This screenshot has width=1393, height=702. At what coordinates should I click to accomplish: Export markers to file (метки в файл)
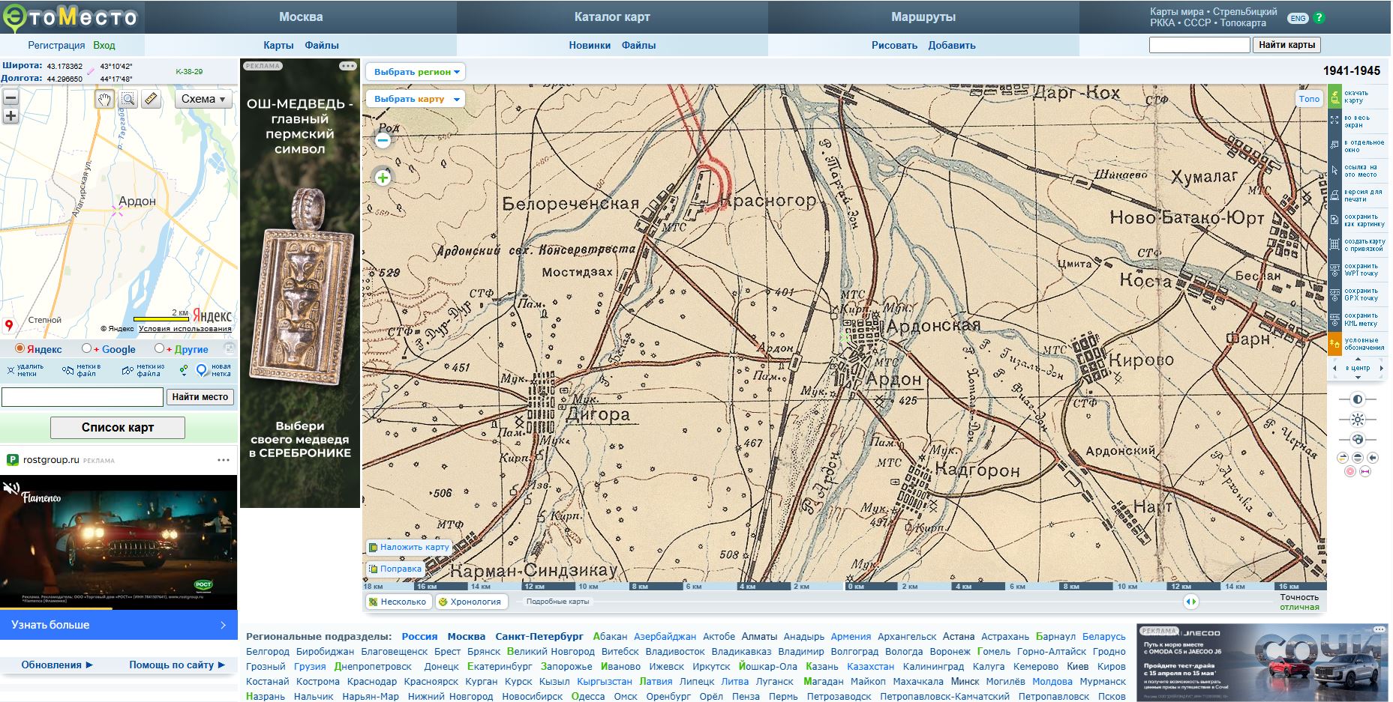80,370
